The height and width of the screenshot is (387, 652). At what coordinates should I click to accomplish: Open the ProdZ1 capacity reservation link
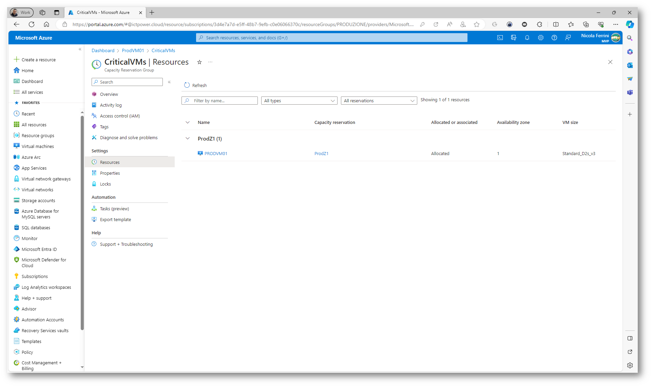[321, 153]
